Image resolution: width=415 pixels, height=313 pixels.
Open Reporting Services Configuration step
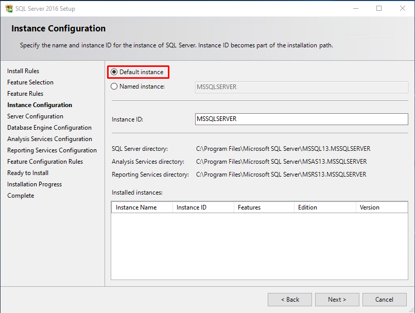(52, 150)
